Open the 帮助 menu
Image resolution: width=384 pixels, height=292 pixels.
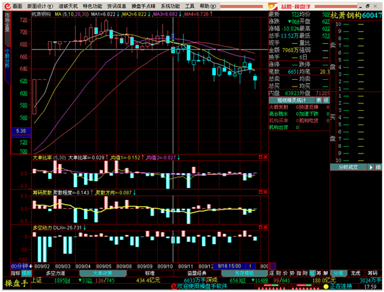point(208,6)
